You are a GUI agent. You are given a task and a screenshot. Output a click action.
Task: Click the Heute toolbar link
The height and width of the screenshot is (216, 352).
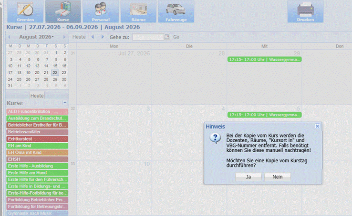[x=79, y=37]
